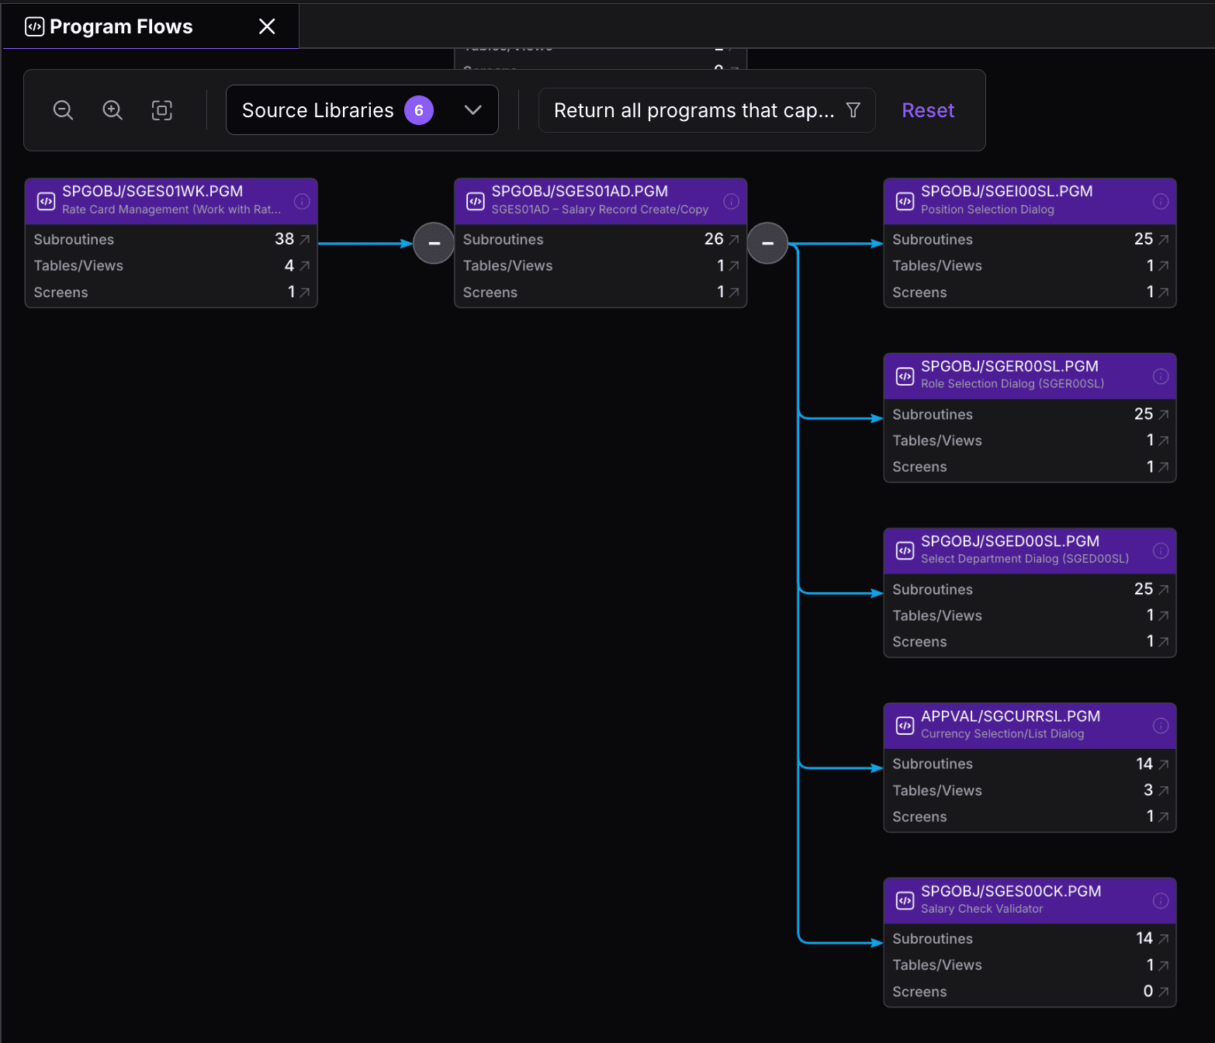The height and width of the screenshot is (1043, 1215).
Task: Click the fit-to-screen icon in toolbar
Action: click(162, 109)
